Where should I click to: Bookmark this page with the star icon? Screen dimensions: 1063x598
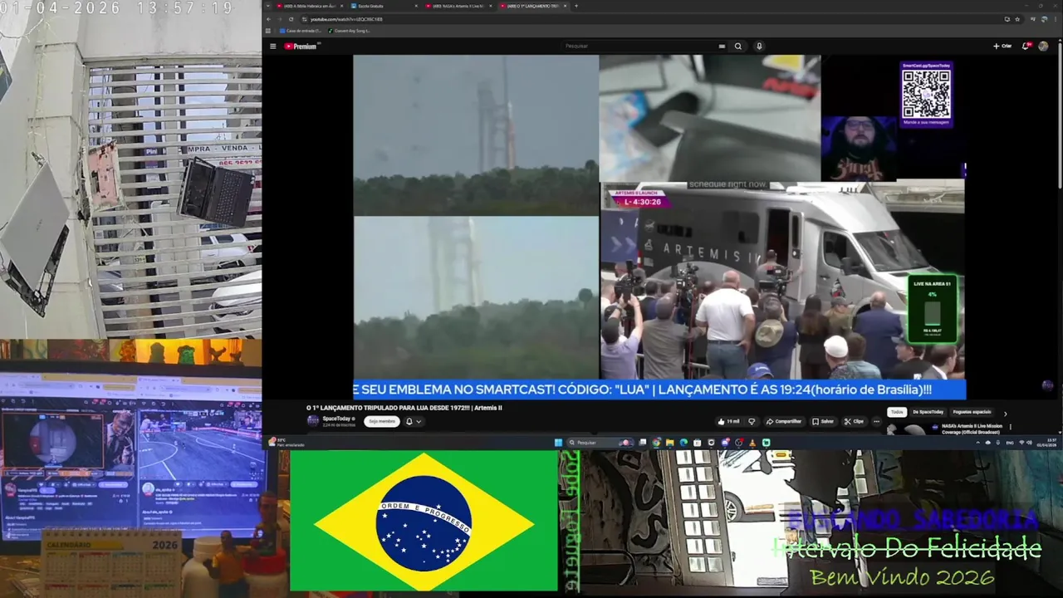coord(1017,19)
